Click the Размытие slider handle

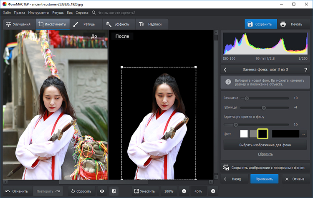click(247, 98)
